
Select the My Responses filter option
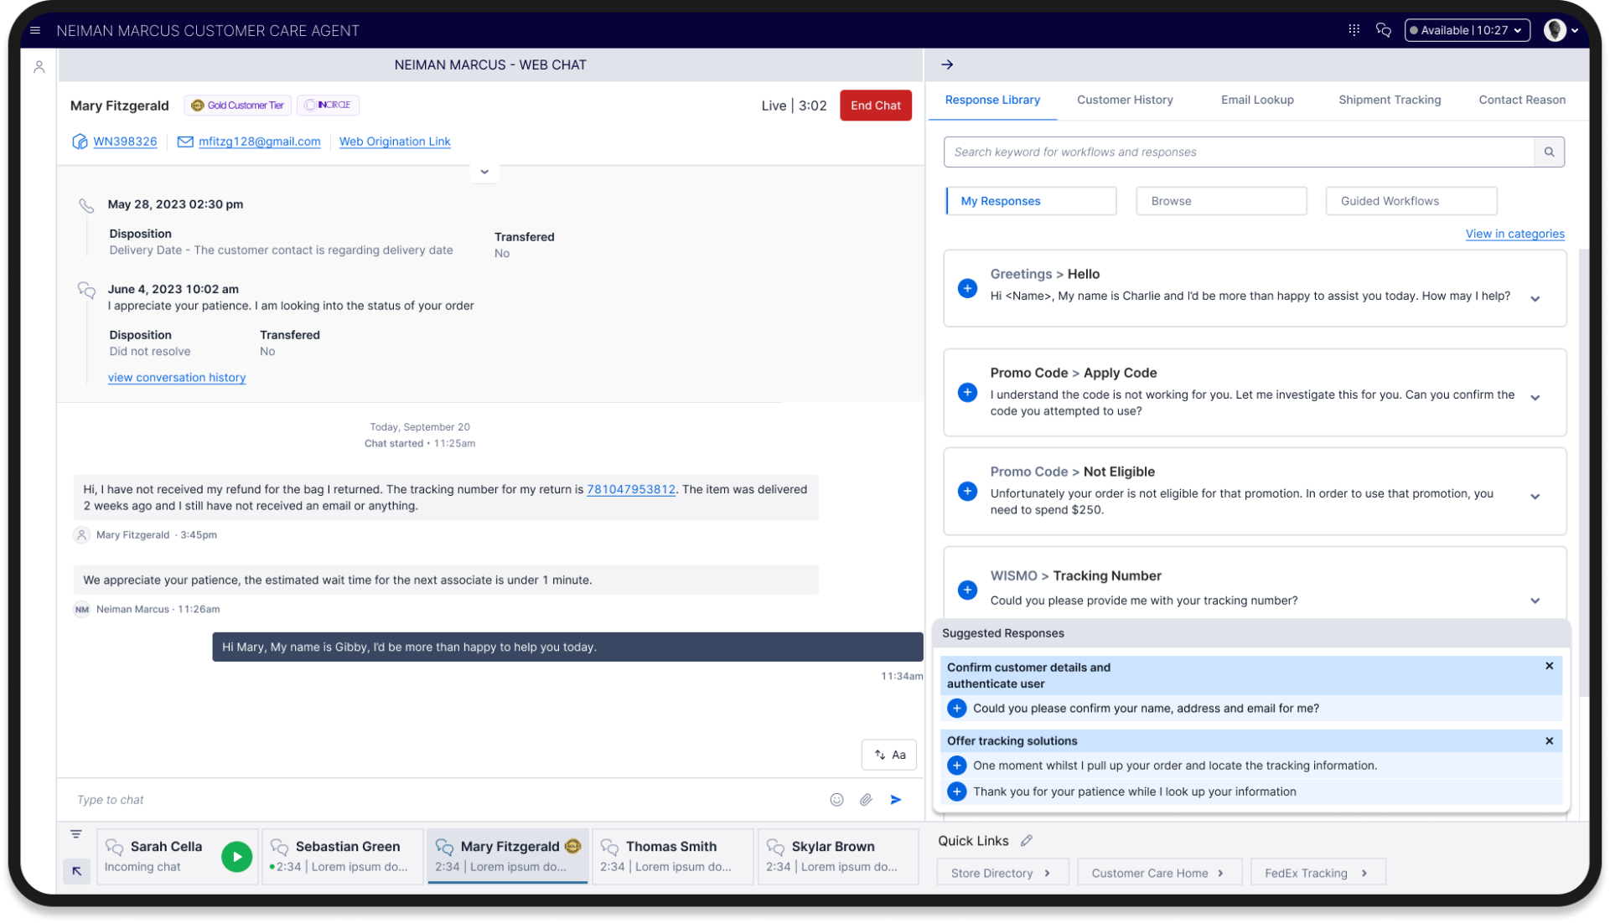point(1031,201)
